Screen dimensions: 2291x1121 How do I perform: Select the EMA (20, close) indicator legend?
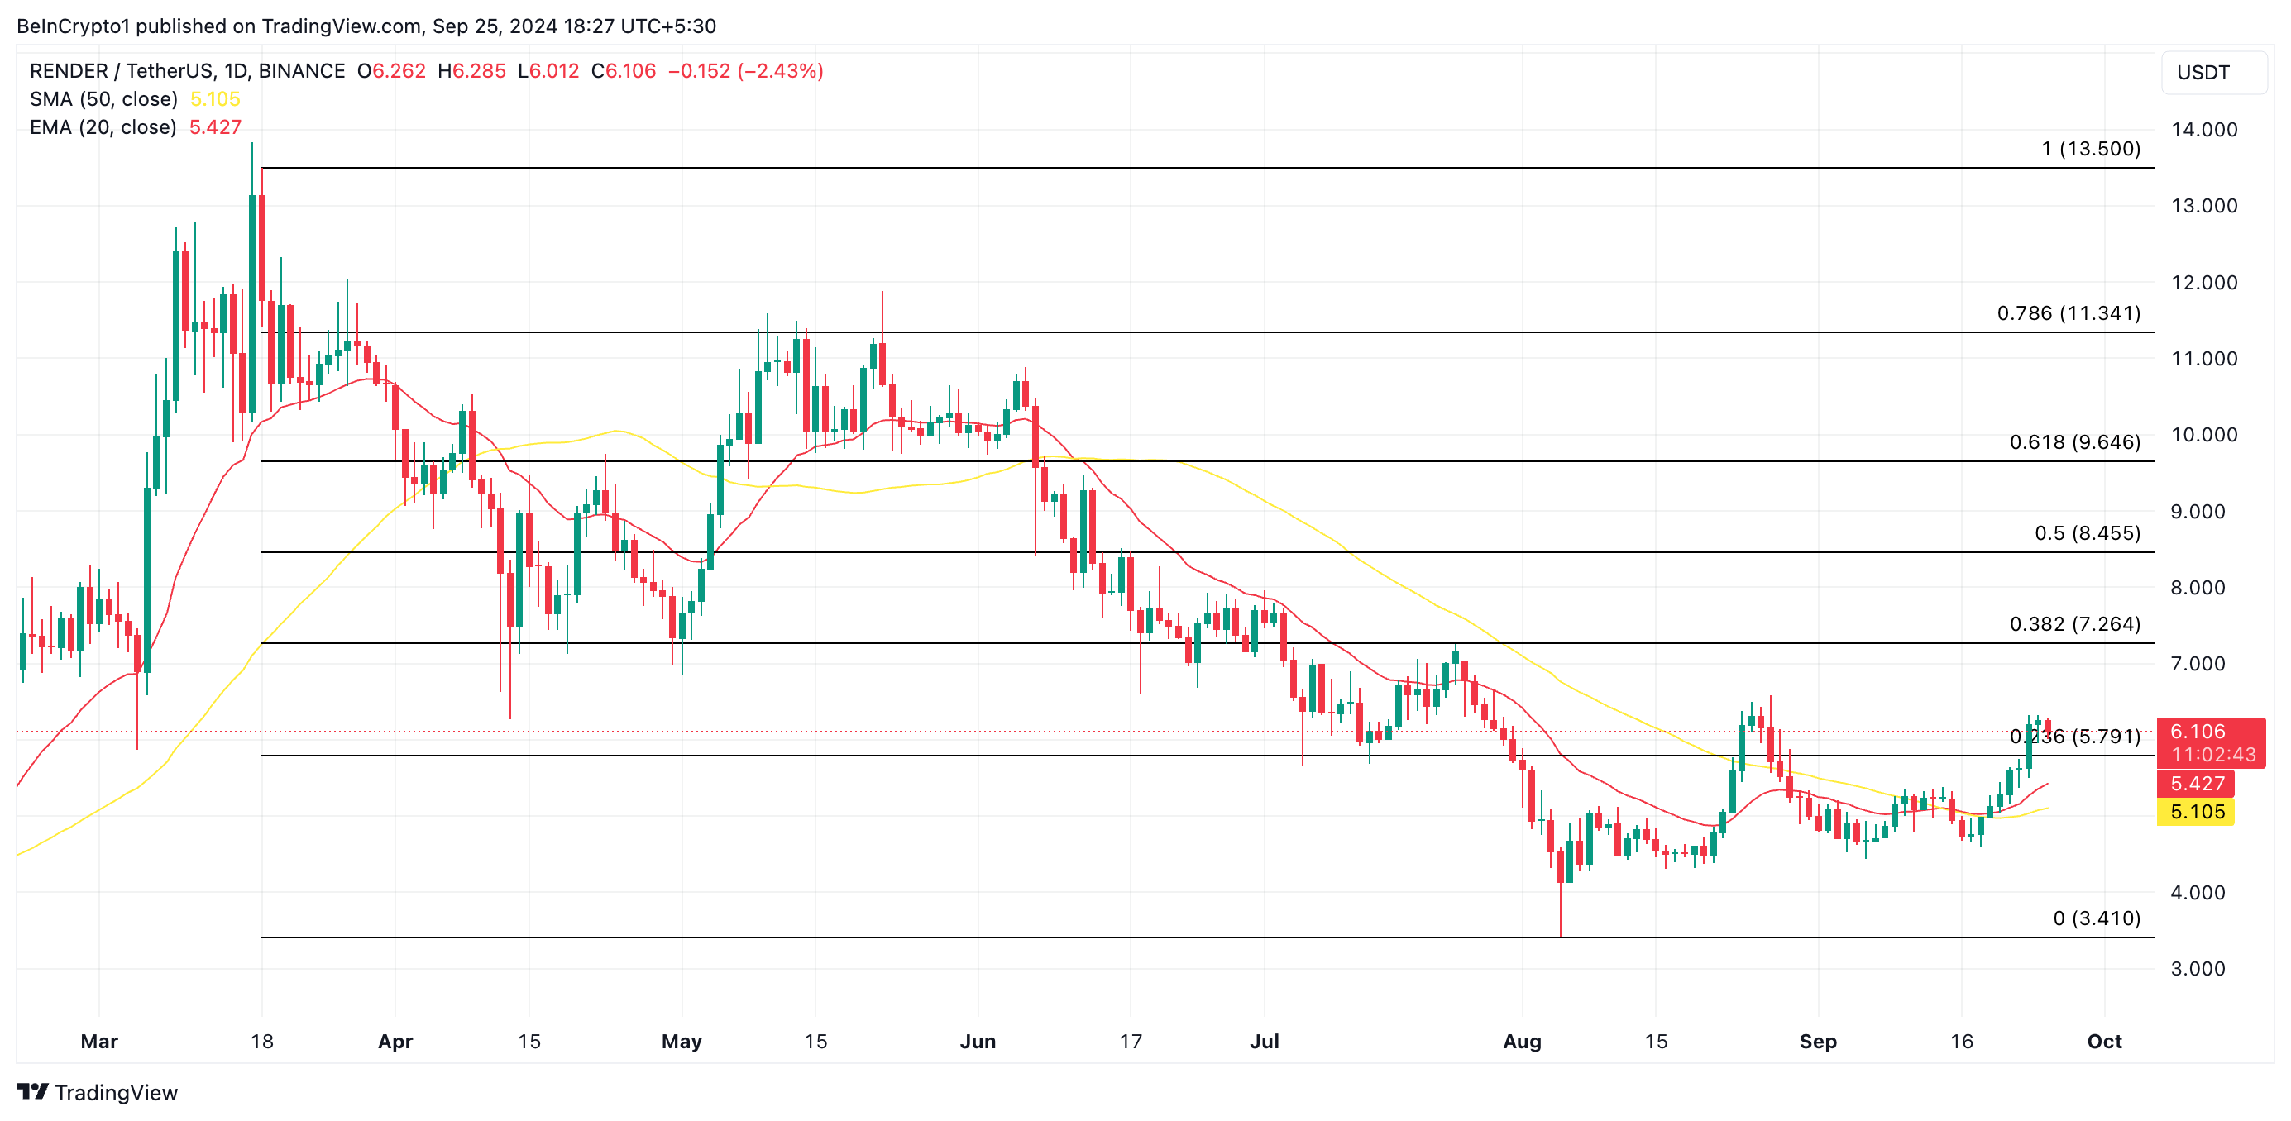[103, 127]
